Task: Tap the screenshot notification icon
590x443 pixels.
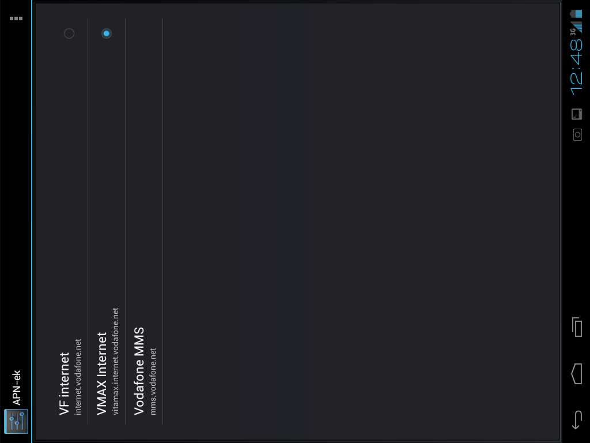Action: tap(577, 134)
